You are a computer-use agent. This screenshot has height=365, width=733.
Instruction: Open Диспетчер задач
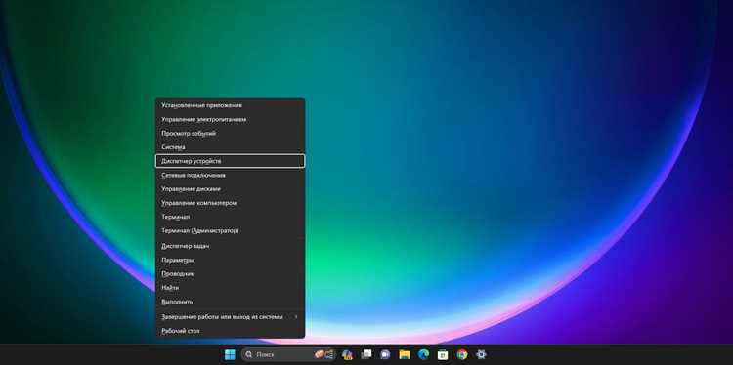pos(230,246)
